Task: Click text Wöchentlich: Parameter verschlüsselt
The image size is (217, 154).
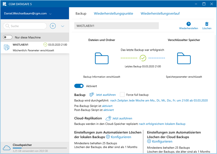Action: (33, 50)
